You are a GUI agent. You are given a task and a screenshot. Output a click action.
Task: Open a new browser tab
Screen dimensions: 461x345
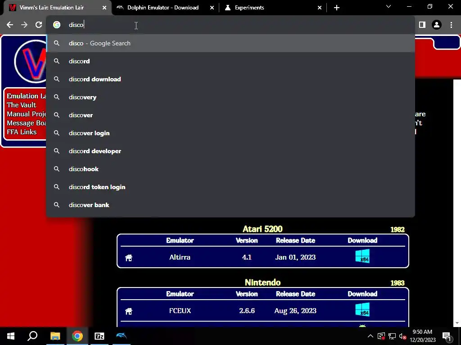pyautogui.click(x=337, y=8)
